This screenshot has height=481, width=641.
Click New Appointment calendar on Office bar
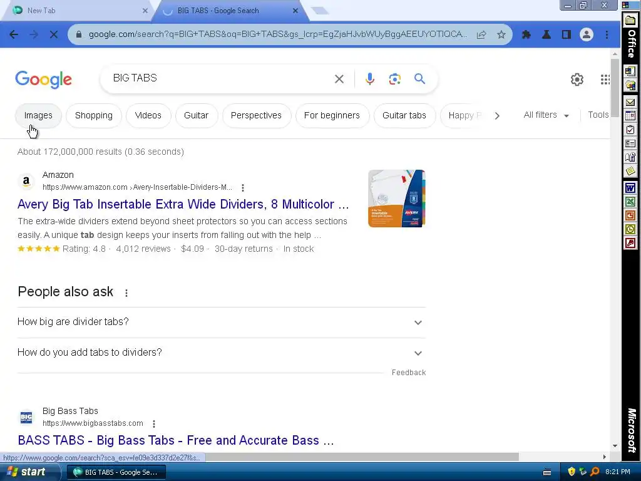[x=630, y=116]
